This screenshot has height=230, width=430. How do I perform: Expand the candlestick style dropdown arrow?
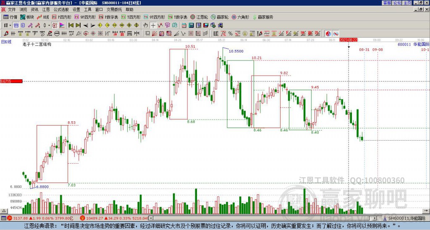coord(49,26)
